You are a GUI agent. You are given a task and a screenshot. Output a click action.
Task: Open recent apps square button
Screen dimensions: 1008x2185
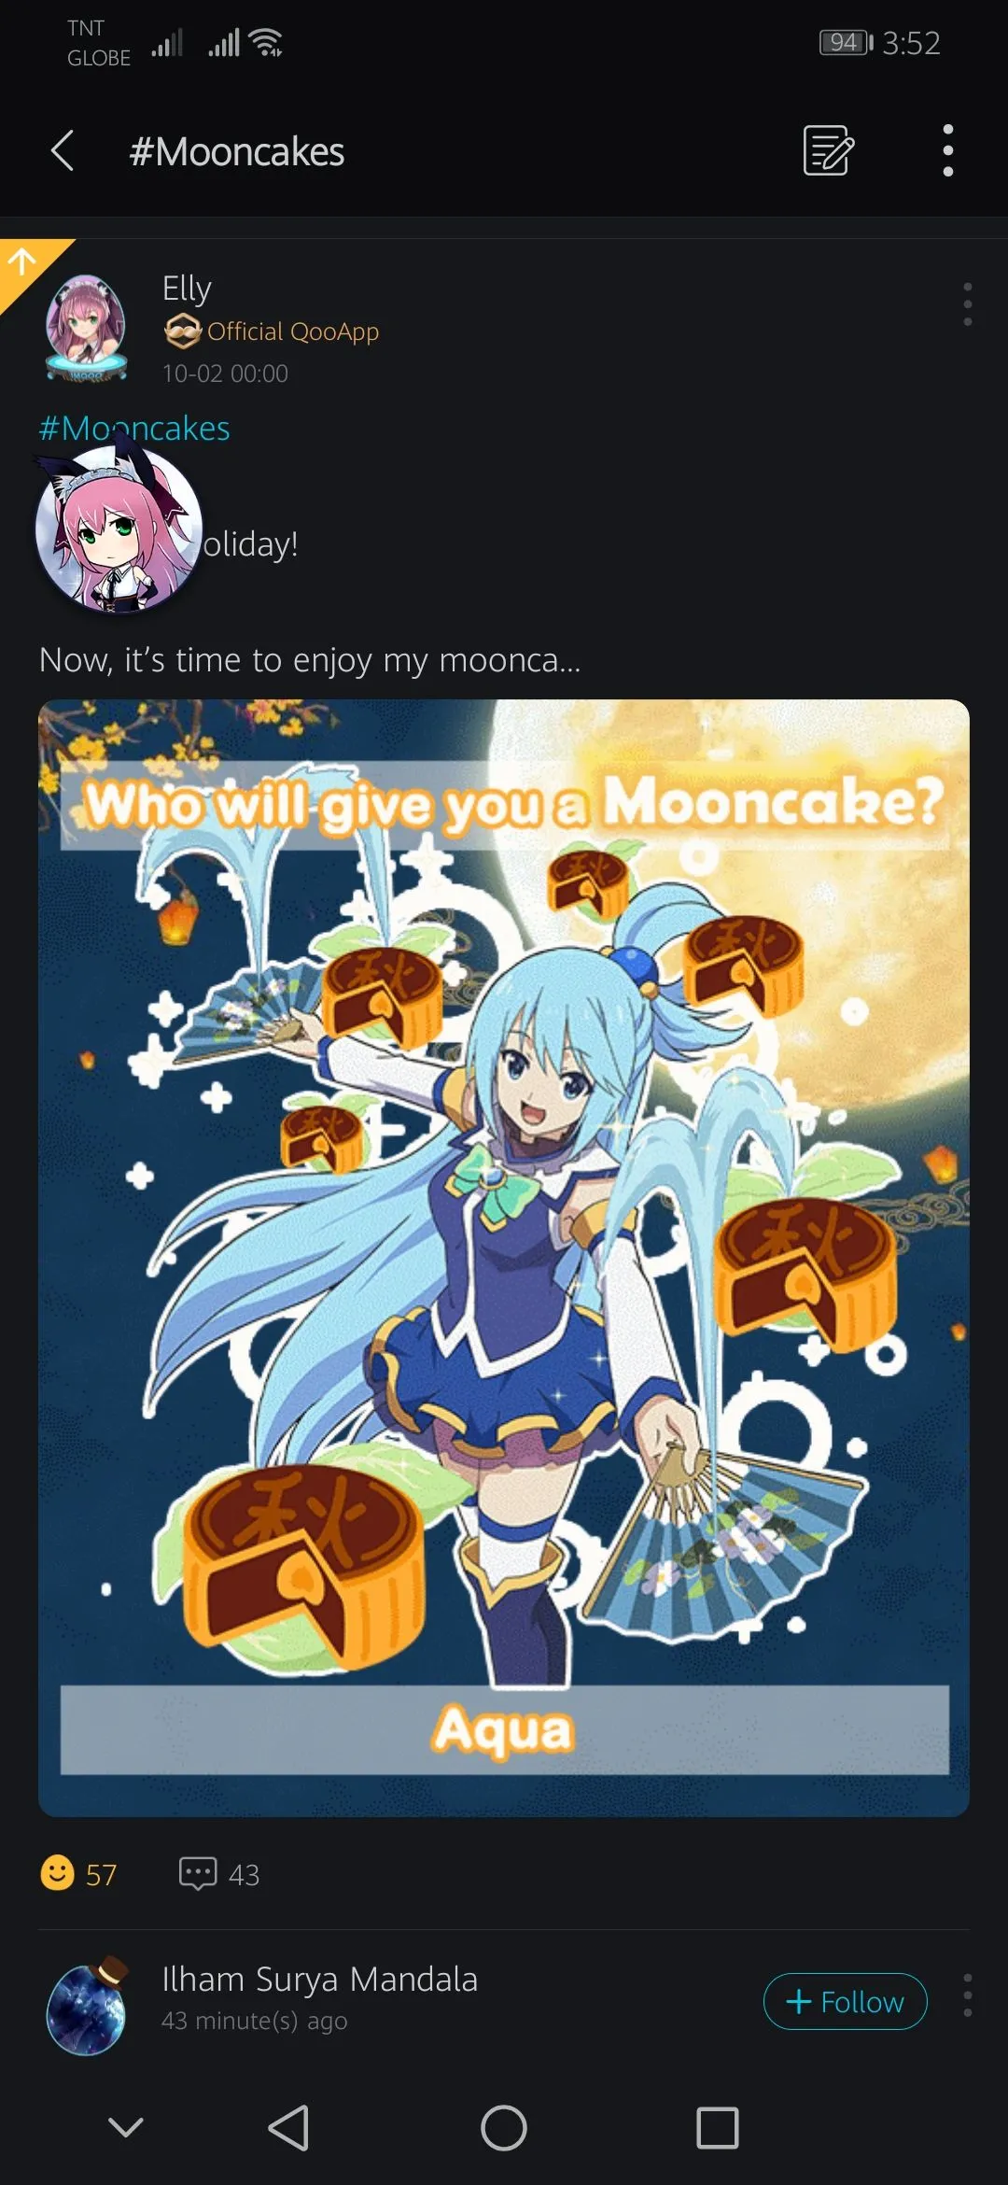[x=718, y=2128]
